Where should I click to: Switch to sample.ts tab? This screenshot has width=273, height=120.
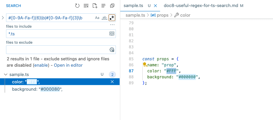pyautogui.click(x=133, y=6)
